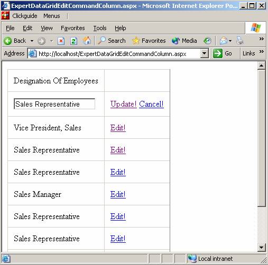Click the scrollbar down arrow
The height and width of the screenshot is (265, 268).
tap(262, 248)
